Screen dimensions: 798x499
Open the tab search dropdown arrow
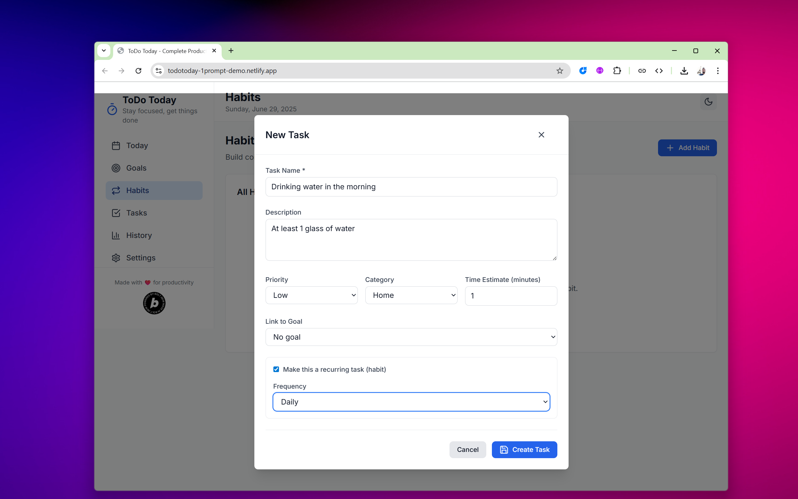104,51
